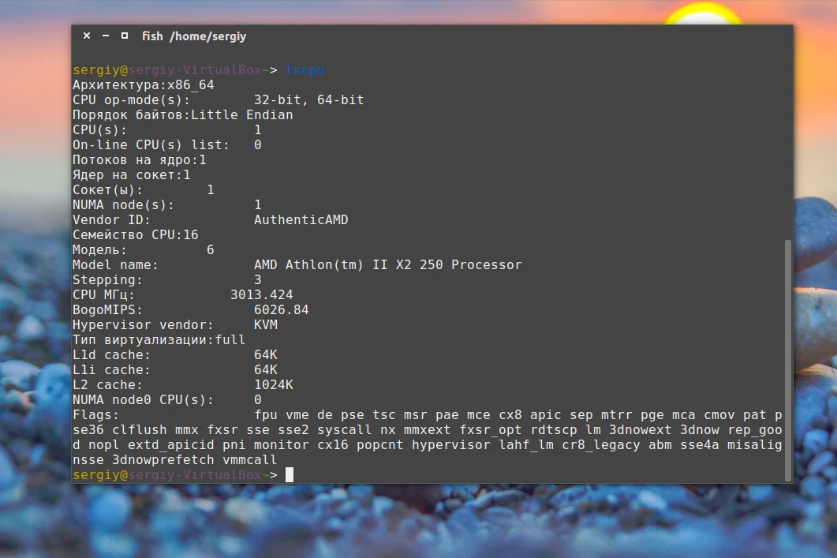The height and width of the screenshot is (558, 837).
Task: Click the 'NUMA node(s):' label
Action: point(123,204)
